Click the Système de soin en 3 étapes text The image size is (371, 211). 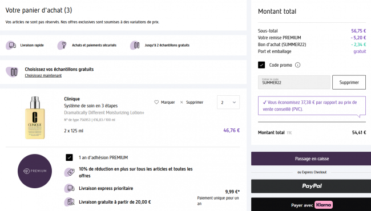pos(91,105)
